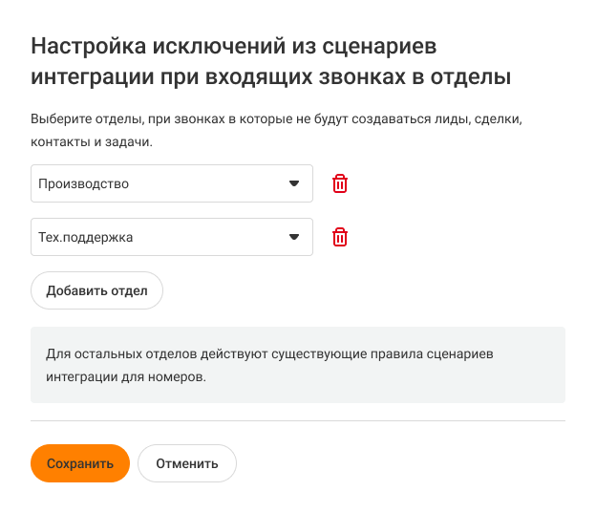This screenshot has height=513, width=596.
Task: Click the arrow in Производство selector
Action: click(294, 183)
